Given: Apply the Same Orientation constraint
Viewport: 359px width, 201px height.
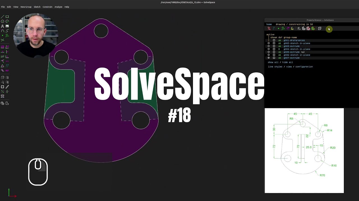Looking at the screenshot, I should 7,66.
